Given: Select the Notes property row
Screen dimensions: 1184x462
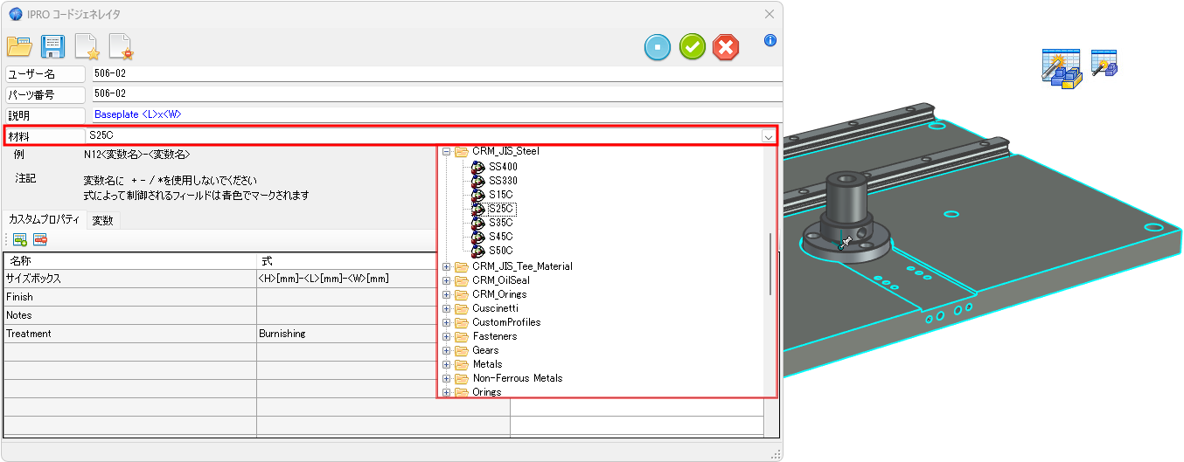Looking at the screenshot, I should [x=129, y=315].
